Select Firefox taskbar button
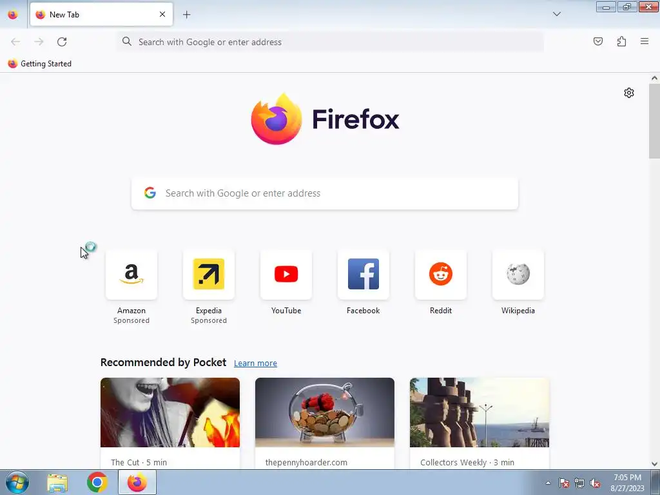The height and width of the screenshot is (495, 660). 137,482
